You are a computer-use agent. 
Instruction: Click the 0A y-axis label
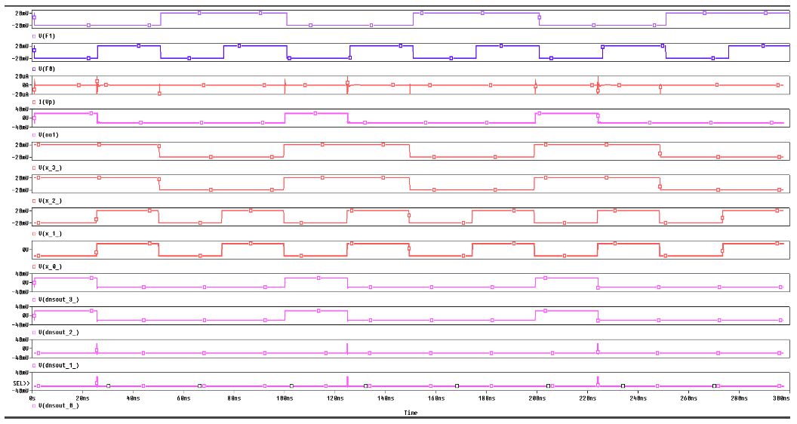pos(26,85)
